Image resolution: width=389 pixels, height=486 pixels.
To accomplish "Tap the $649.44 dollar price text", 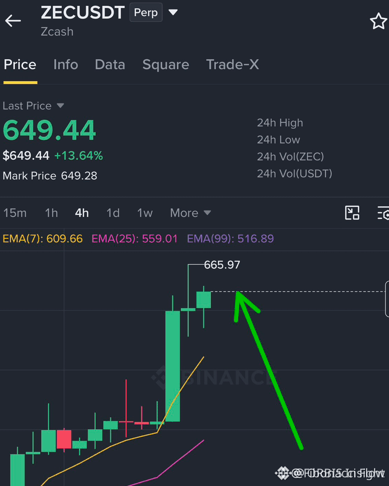I will [26, 156].
